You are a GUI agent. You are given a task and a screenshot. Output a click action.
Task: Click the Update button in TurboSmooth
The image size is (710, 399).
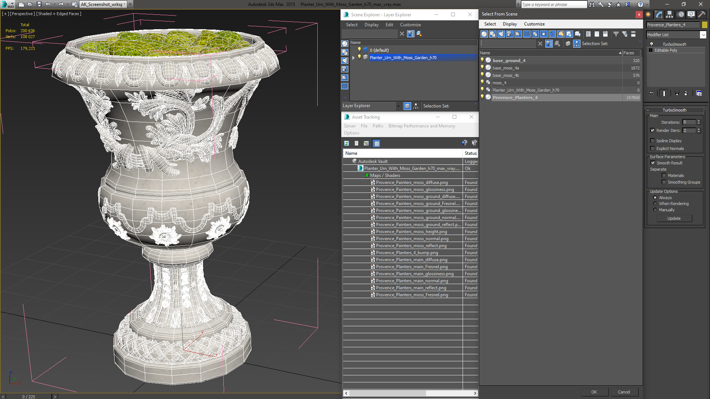click(x=674, y=218)
